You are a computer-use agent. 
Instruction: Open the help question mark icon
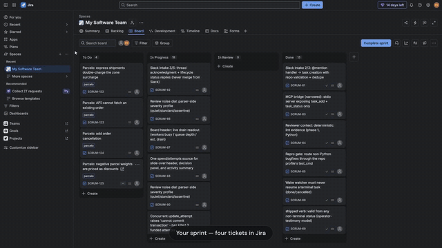coord(420,5)
